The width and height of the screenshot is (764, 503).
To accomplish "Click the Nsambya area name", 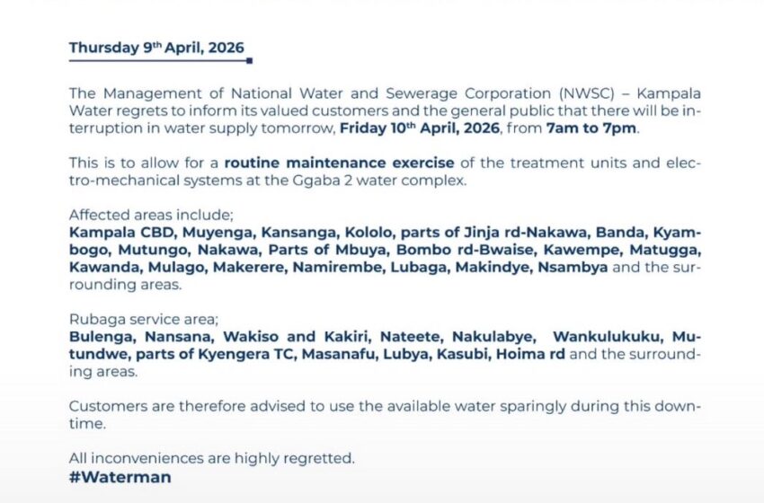I will 573,268.
